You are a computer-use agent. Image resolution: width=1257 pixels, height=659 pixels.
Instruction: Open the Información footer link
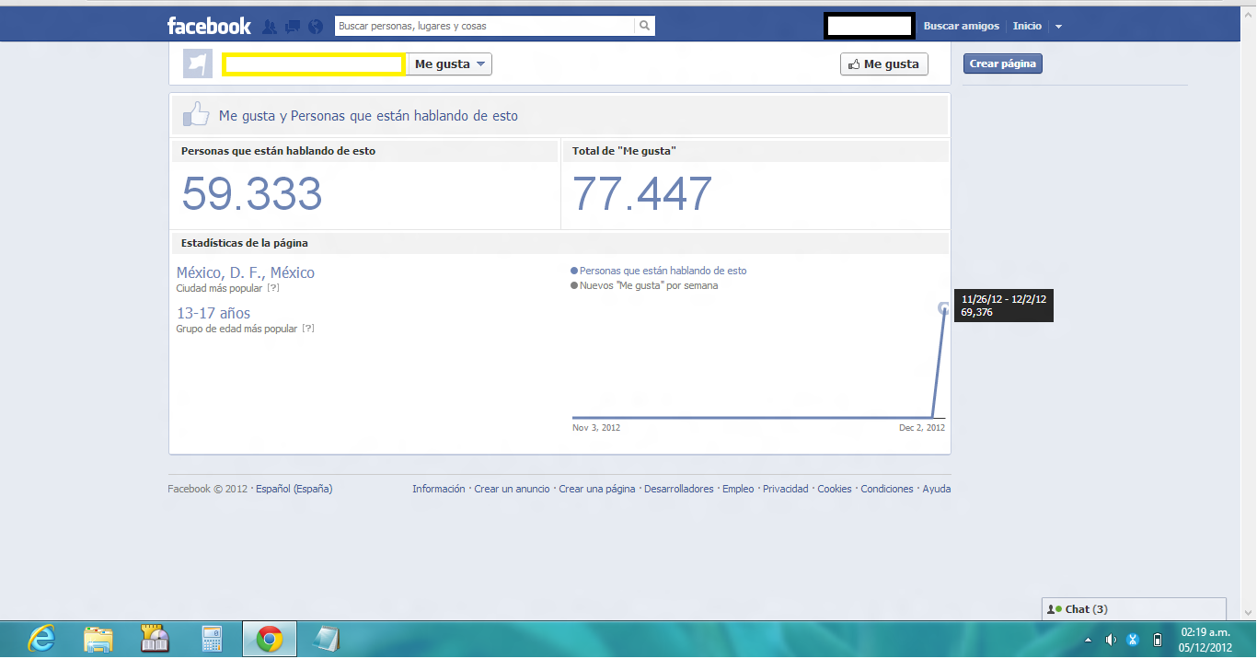pos(439,489)
